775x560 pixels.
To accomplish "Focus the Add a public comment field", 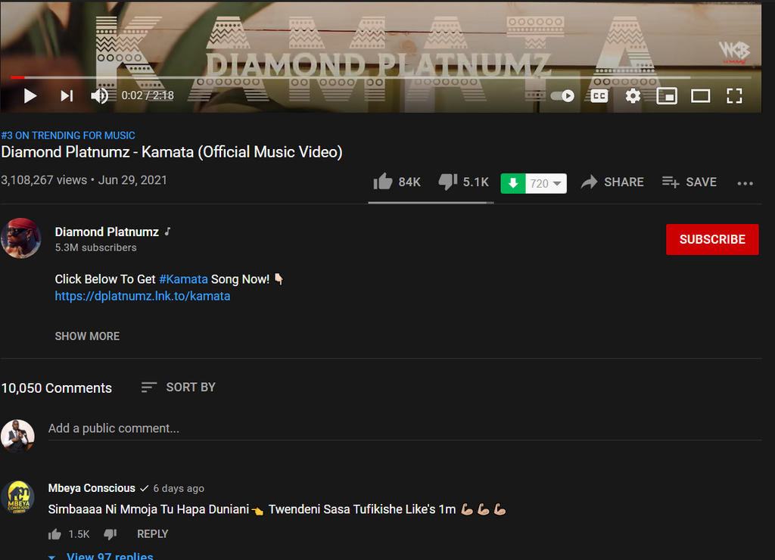I will 405,428.
